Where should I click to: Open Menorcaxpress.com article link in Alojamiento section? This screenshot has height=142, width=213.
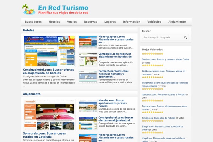tap(116, 137)
